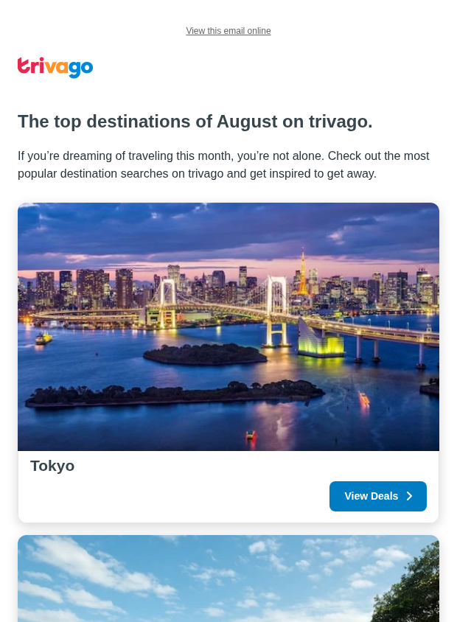Click the orange Tokyo Tower in the photo
This screenshot has height=622, width=457.
[303, 273]
